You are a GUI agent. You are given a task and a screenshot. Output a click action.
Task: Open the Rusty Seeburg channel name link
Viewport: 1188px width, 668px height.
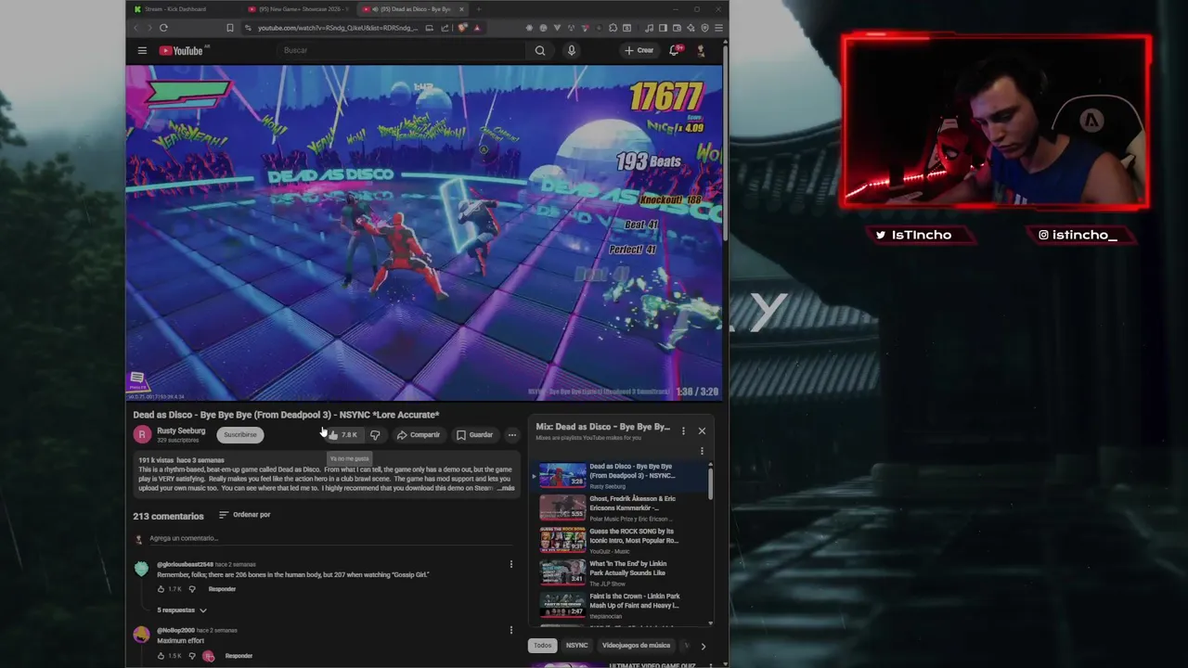[181, 430]
